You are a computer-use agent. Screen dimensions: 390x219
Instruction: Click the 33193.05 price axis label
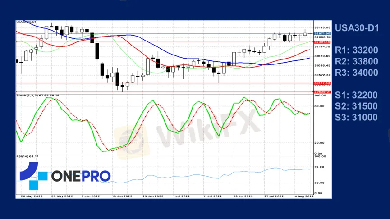(322, 27)
